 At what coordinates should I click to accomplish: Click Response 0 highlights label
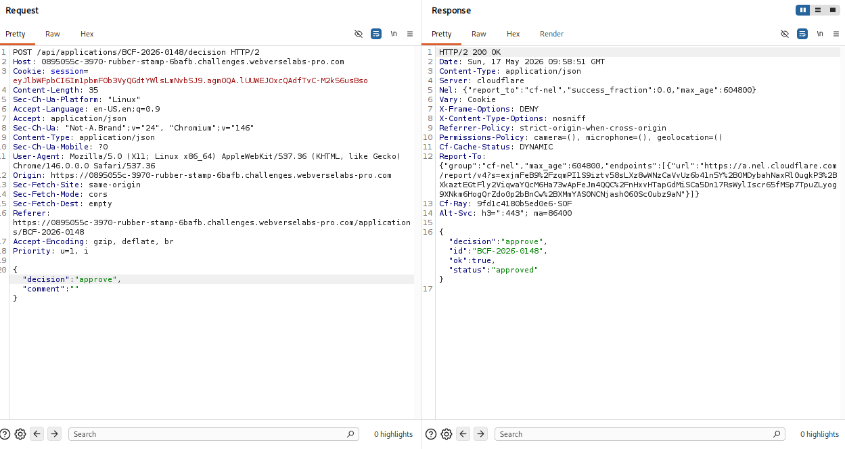tap(819, 434)
